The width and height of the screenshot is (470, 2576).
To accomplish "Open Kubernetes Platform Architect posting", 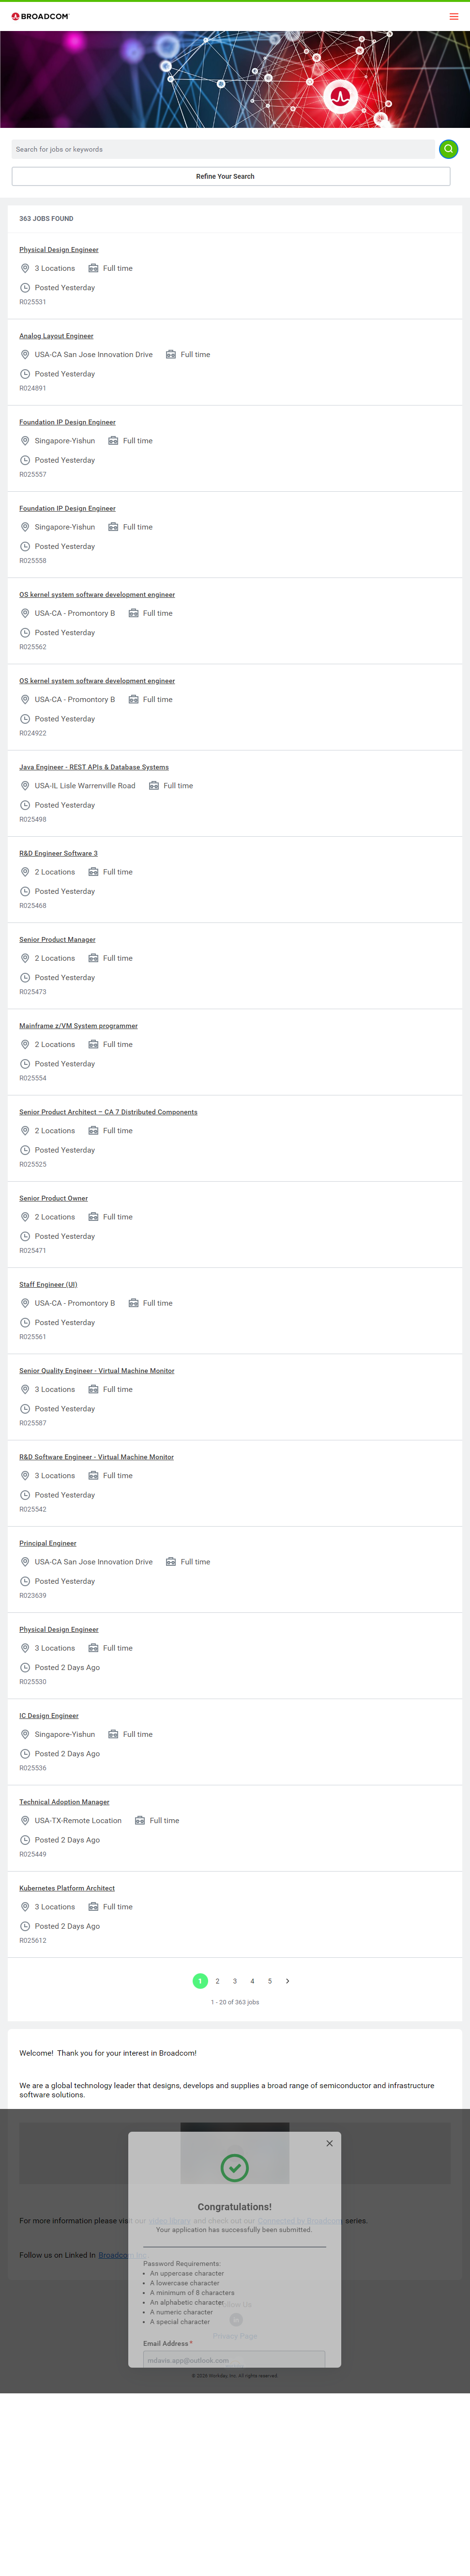I will point(67,1888).
